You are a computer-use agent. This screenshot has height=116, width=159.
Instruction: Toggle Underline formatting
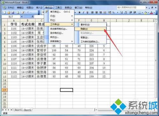click(x=87, y=12)
